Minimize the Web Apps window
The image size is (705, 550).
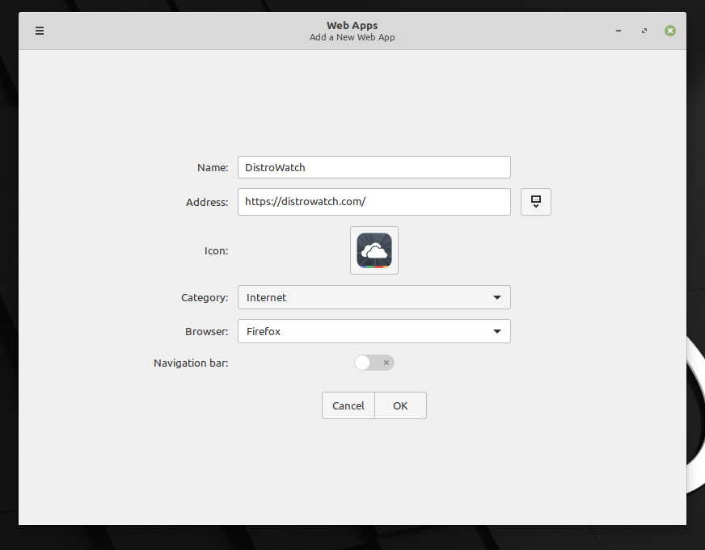click(618, 31)
